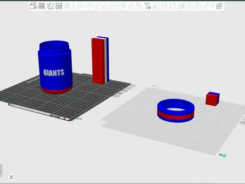Run Auto orient from the toolbar
This screenshot has height=184, width=245.
pyautogui.click(x=50, y=6)
